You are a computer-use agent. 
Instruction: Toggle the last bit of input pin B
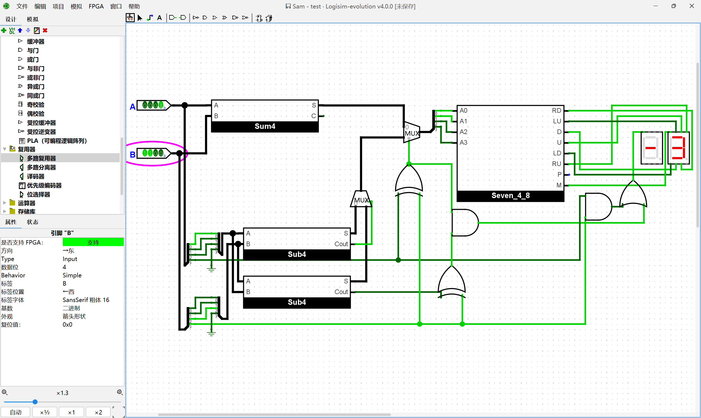[161, 153]
